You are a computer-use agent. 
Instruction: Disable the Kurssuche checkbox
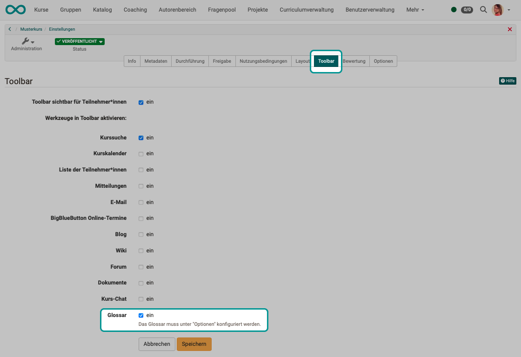tap(141, 137)
